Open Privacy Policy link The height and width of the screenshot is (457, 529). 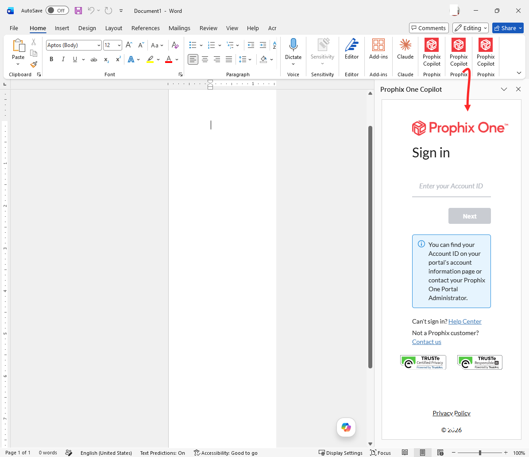[452, 413]
